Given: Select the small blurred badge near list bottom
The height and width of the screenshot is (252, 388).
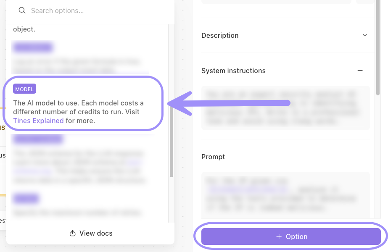Looking at the screenshot, I should pyautogui.click(x=26, y=198).
